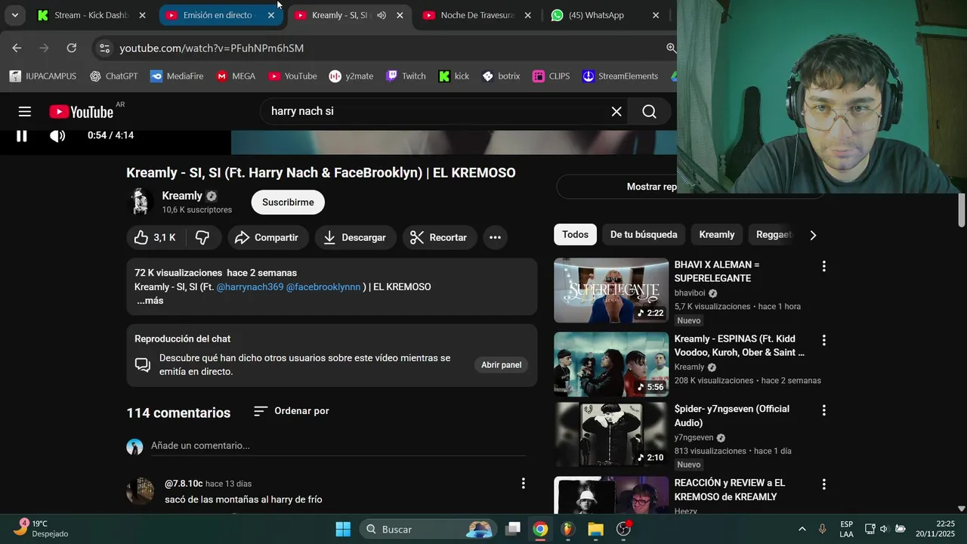Select the Todos filter chip
Image resolution: width=967 pixels, height=544 pixels.
coord(575,235)
